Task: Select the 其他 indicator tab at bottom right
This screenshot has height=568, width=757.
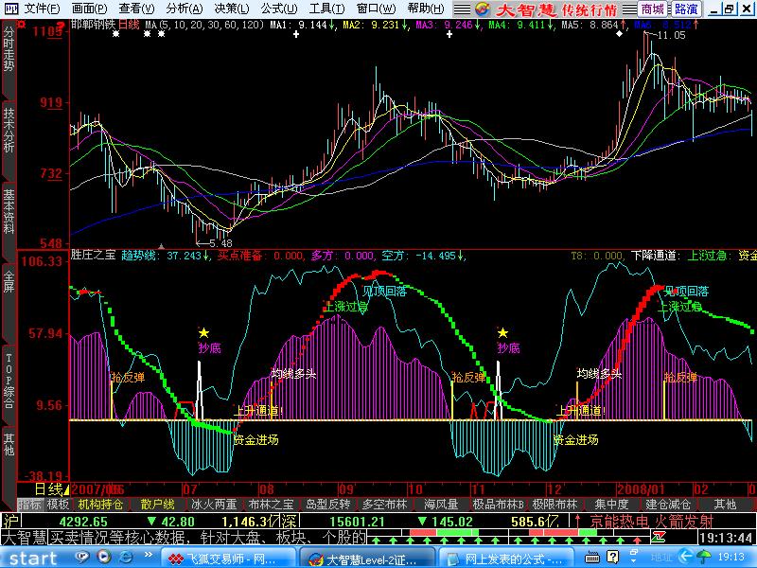Action: (x=725, y=505)
